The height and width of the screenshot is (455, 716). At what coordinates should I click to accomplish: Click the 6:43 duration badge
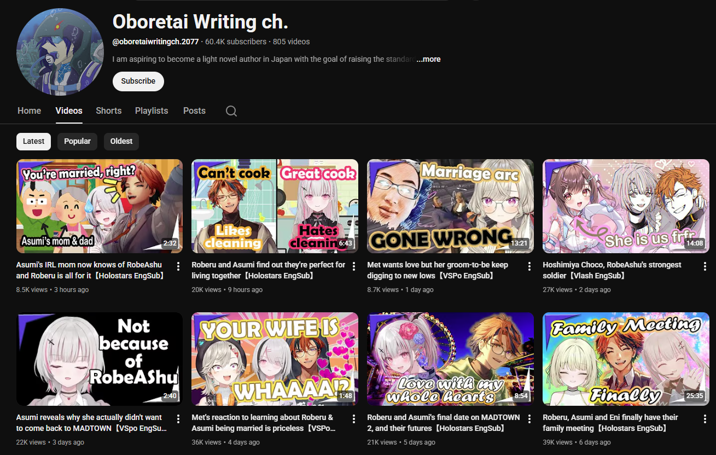coord(345,243)
